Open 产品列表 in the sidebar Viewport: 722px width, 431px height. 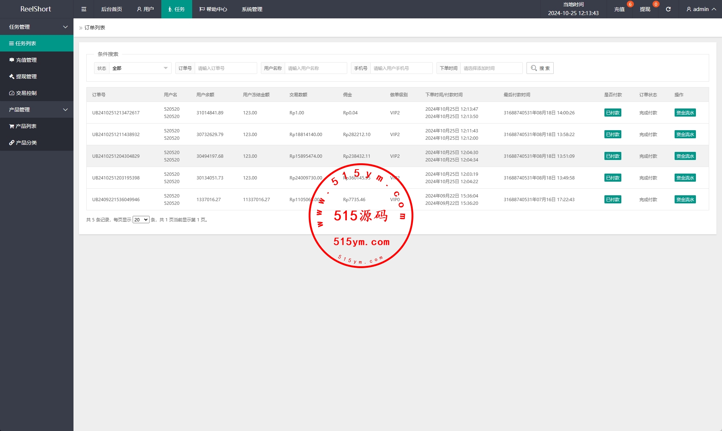click(x=26, y=126)
